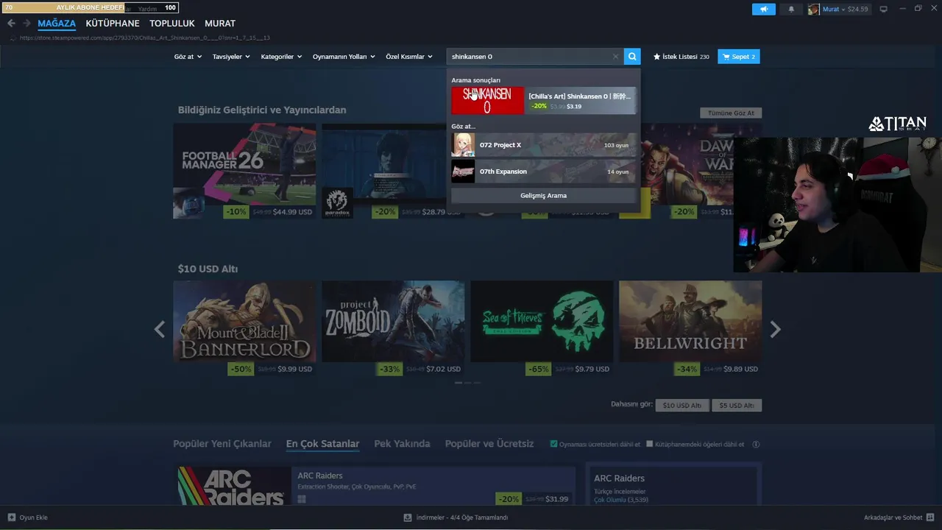Open the 072 Project X result
The height and width of the screenshot is (530, 942).
[543, 145]
